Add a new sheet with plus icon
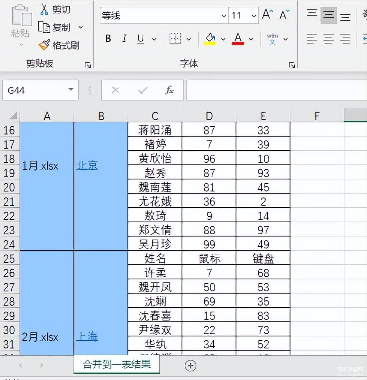 191,365
